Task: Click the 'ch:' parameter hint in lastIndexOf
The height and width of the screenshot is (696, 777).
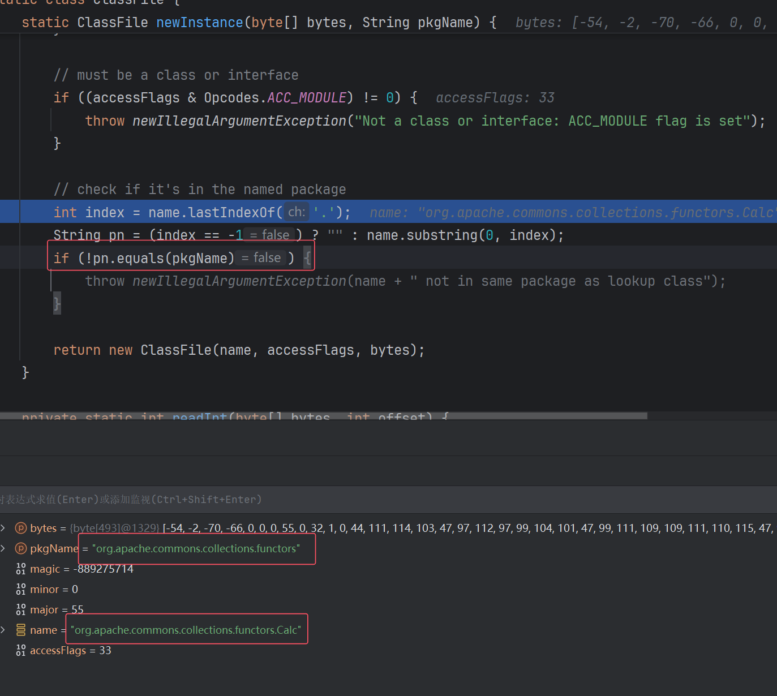Action: (297, 212)
